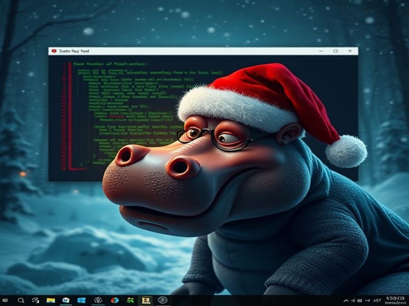Click the small picture-like tray icon
The height and width of the screenshot is (306, 409).
(x=360, y=301)
